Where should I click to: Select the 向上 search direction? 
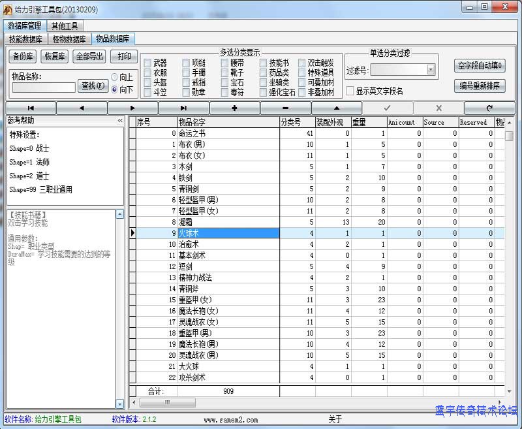[x=115, y=78]
